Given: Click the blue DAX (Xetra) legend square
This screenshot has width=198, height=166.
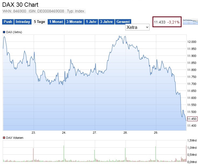Looking at the screenshot, I should coord(4,32).
